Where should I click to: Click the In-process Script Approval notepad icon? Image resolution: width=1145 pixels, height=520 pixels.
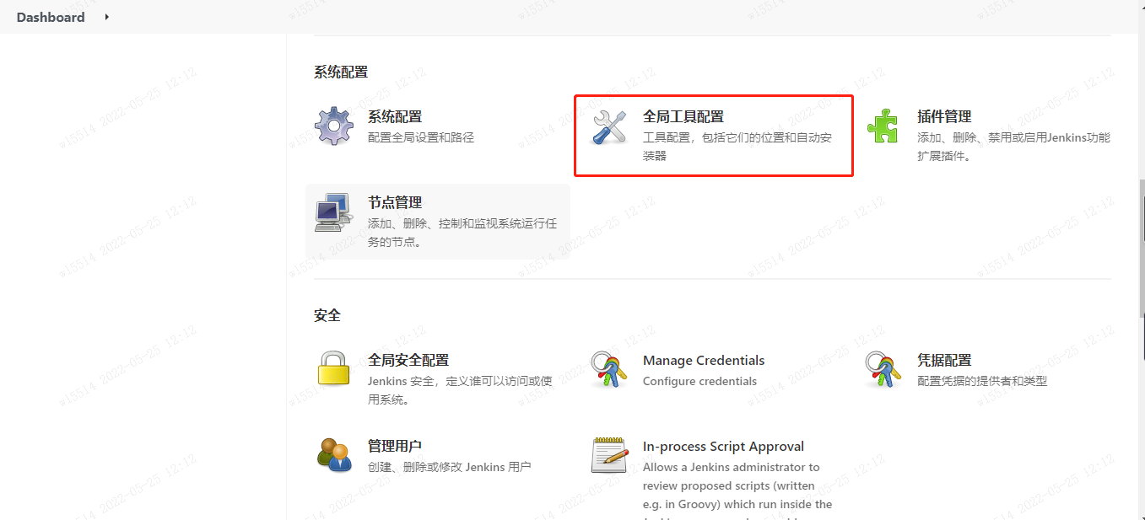pyautogui.click(x=609, y=455)
